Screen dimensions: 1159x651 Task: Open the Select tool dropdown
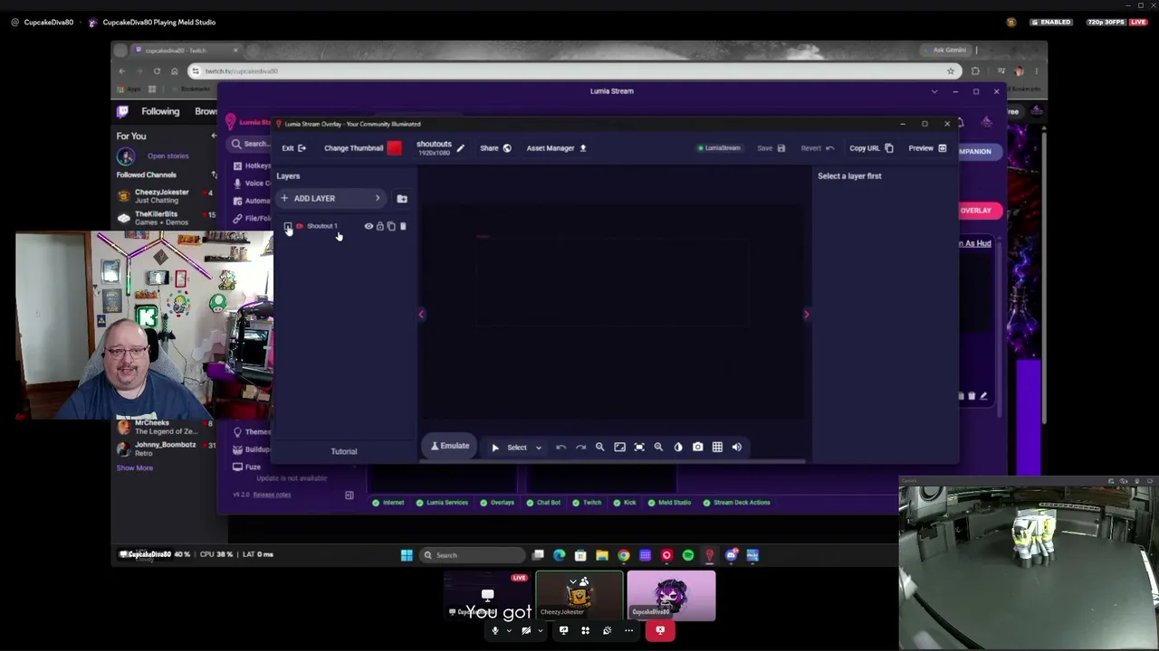(538, 448)
